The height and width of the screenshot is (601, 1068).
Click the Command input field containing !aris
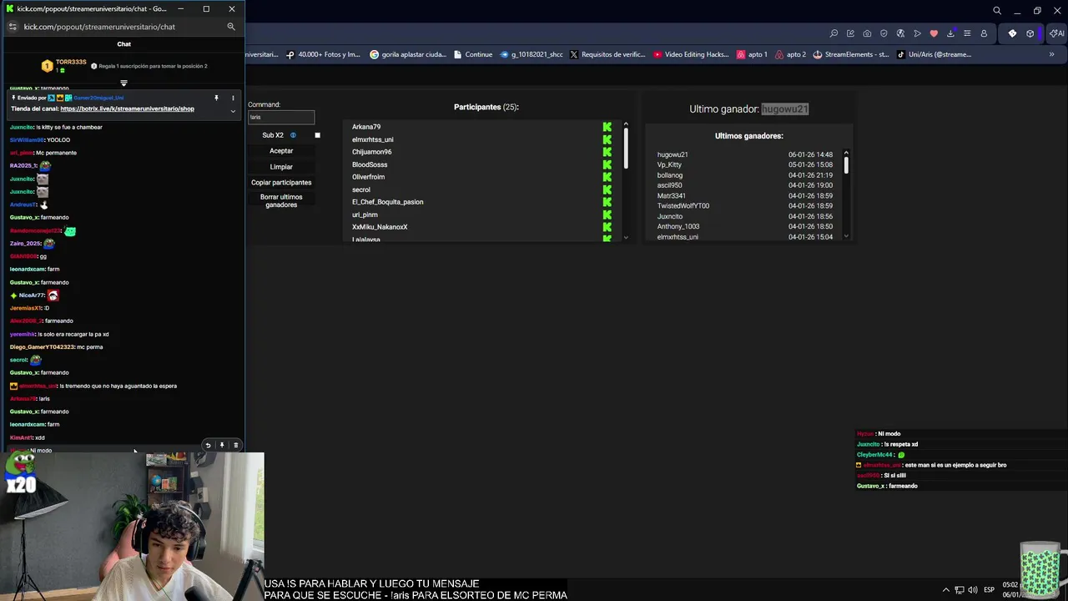[x=281, y=117]
